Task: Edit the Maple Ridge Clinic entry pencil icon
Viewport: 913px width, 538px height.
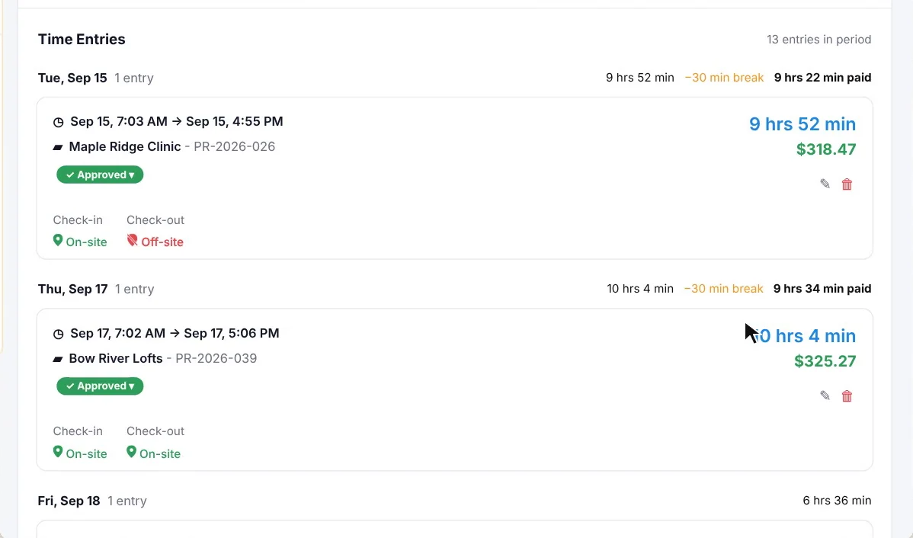Action: tap(825, 184)
